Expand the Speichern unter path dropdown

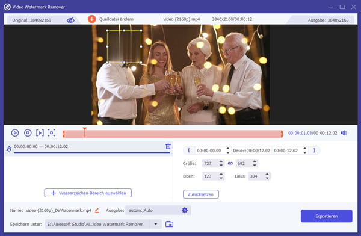point(156,224)
